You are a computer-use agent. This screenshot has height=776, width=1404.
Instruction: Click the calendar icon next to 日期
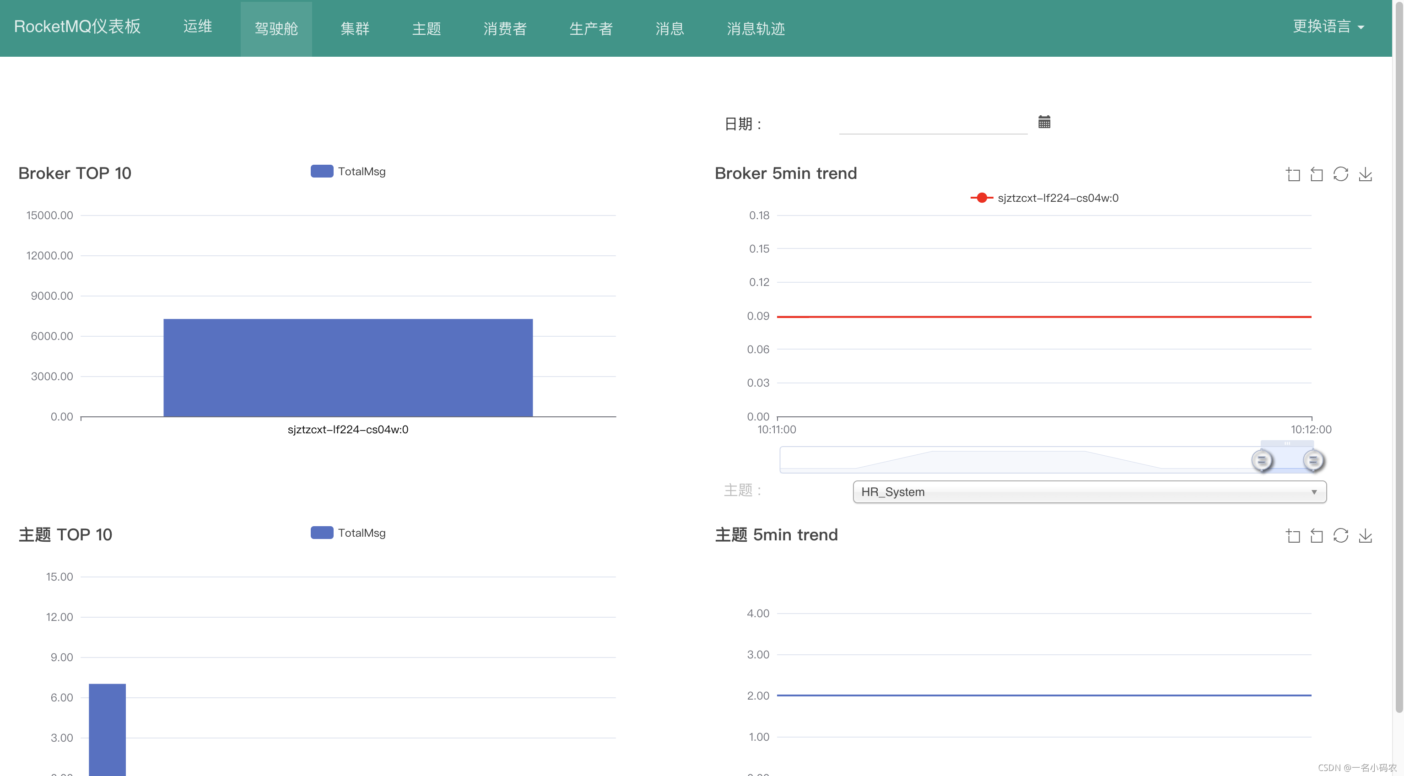(1044, 122)
